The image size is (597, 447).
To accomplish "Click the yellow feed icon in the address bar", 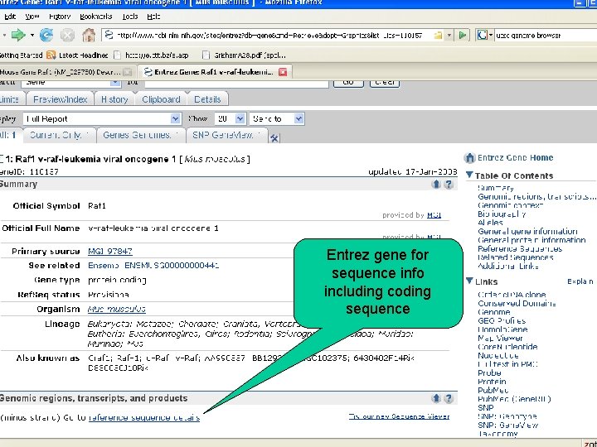I will point(439,36).
